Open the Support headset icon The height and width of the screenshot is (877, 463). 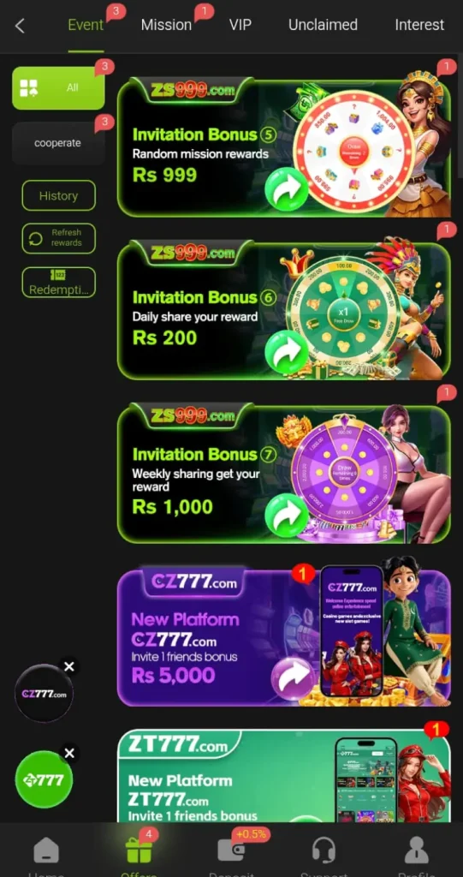tap(324, 850)
